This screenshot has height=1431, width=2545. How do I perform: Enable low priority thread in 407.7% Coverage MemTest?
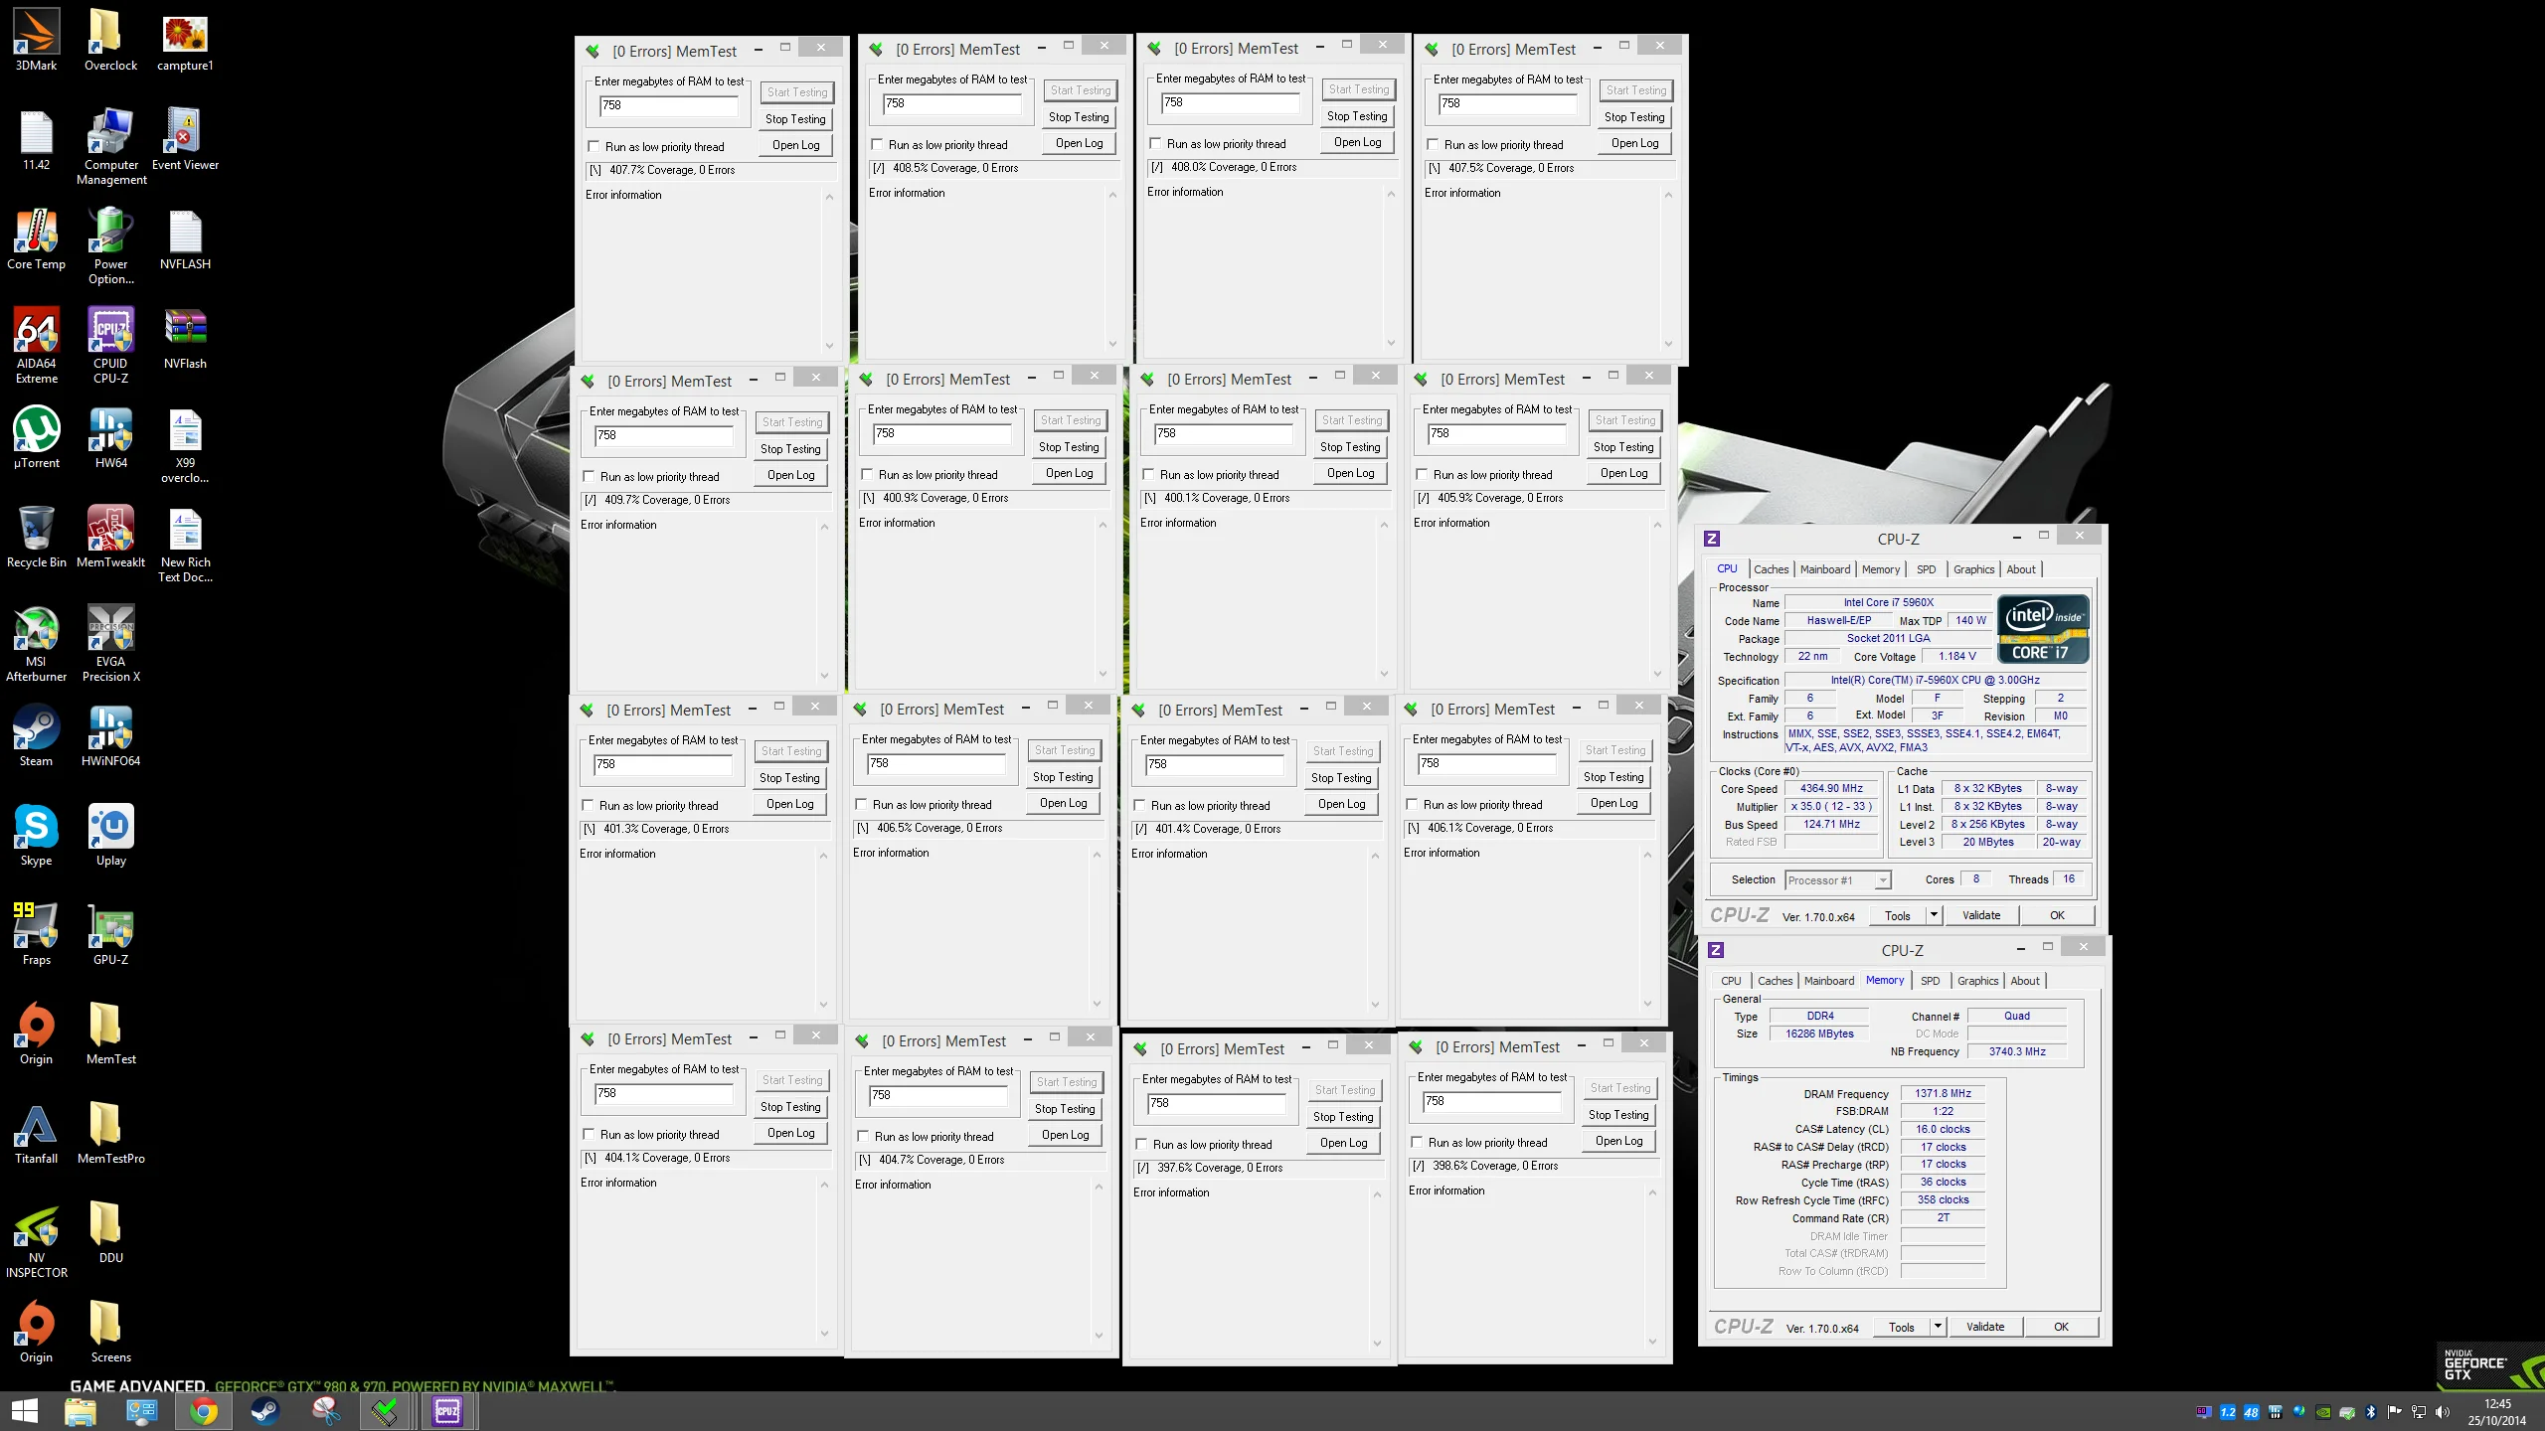pos(594,147)
